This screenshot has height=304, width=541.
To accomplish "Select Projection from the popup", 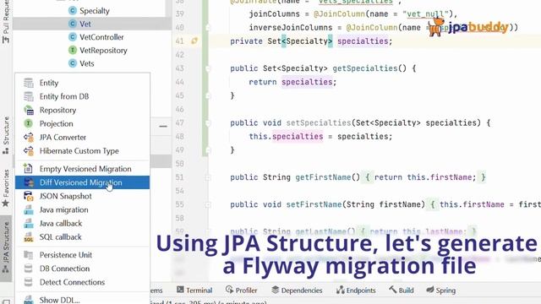I will tap(83, 123).
